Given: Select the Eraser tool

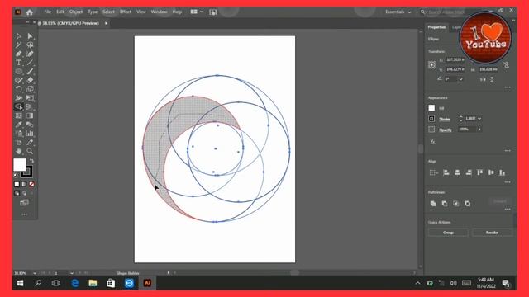Looking at the screenshot, I should (30, 80).
